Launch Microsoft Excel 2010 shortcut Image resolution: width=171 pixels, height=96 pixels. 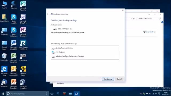coord(14,58)
